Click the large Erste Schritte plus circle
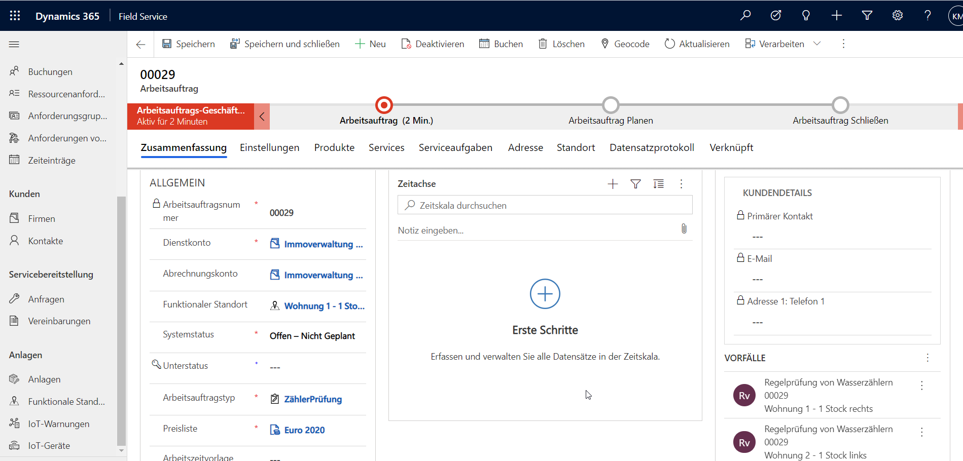The image size is (963, 461). (545, 294)
